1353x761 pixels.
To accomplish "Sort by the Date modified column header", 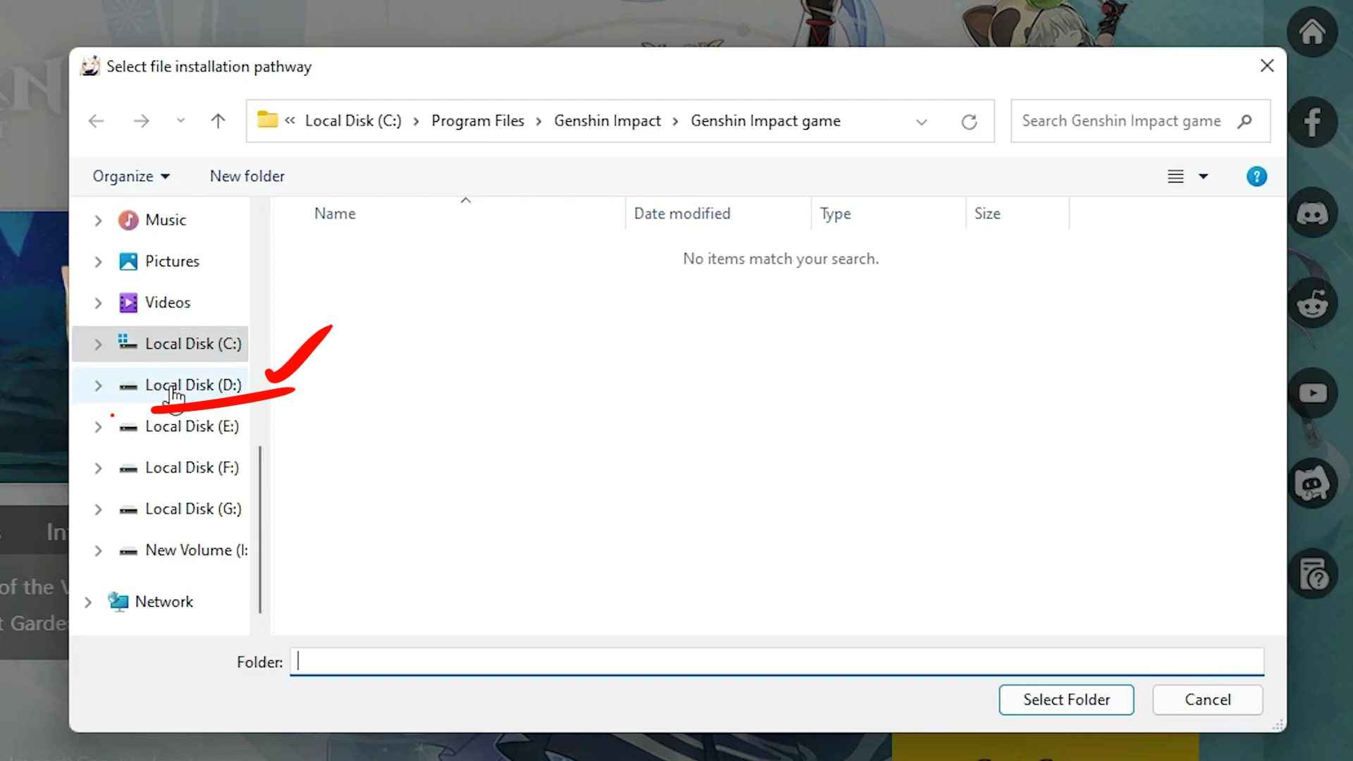I will pos(681,214).
